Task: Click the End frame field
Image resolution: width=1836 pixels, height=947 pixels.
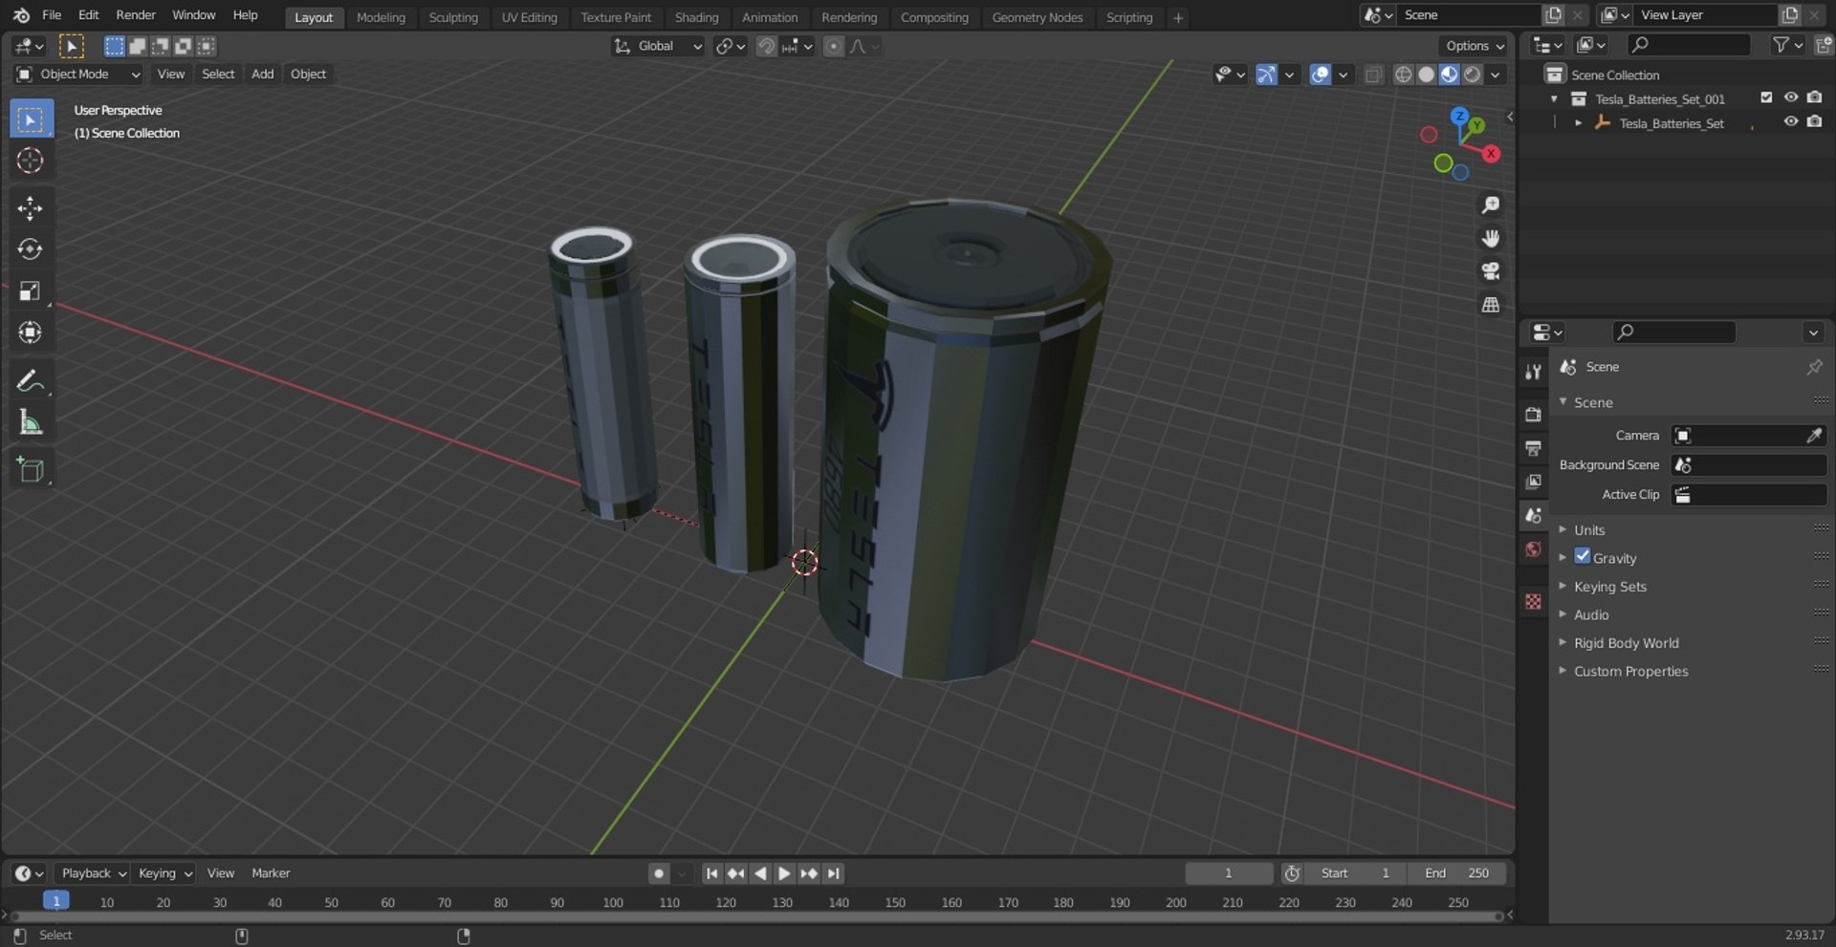Action: (x=1456, y=873)
